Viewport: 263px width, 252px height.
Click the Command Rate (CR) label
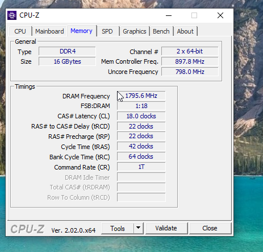click(x=82, y=167)
